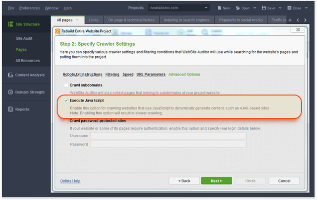Switch to the Links tab
317x200 pixels.
[94, 20]
